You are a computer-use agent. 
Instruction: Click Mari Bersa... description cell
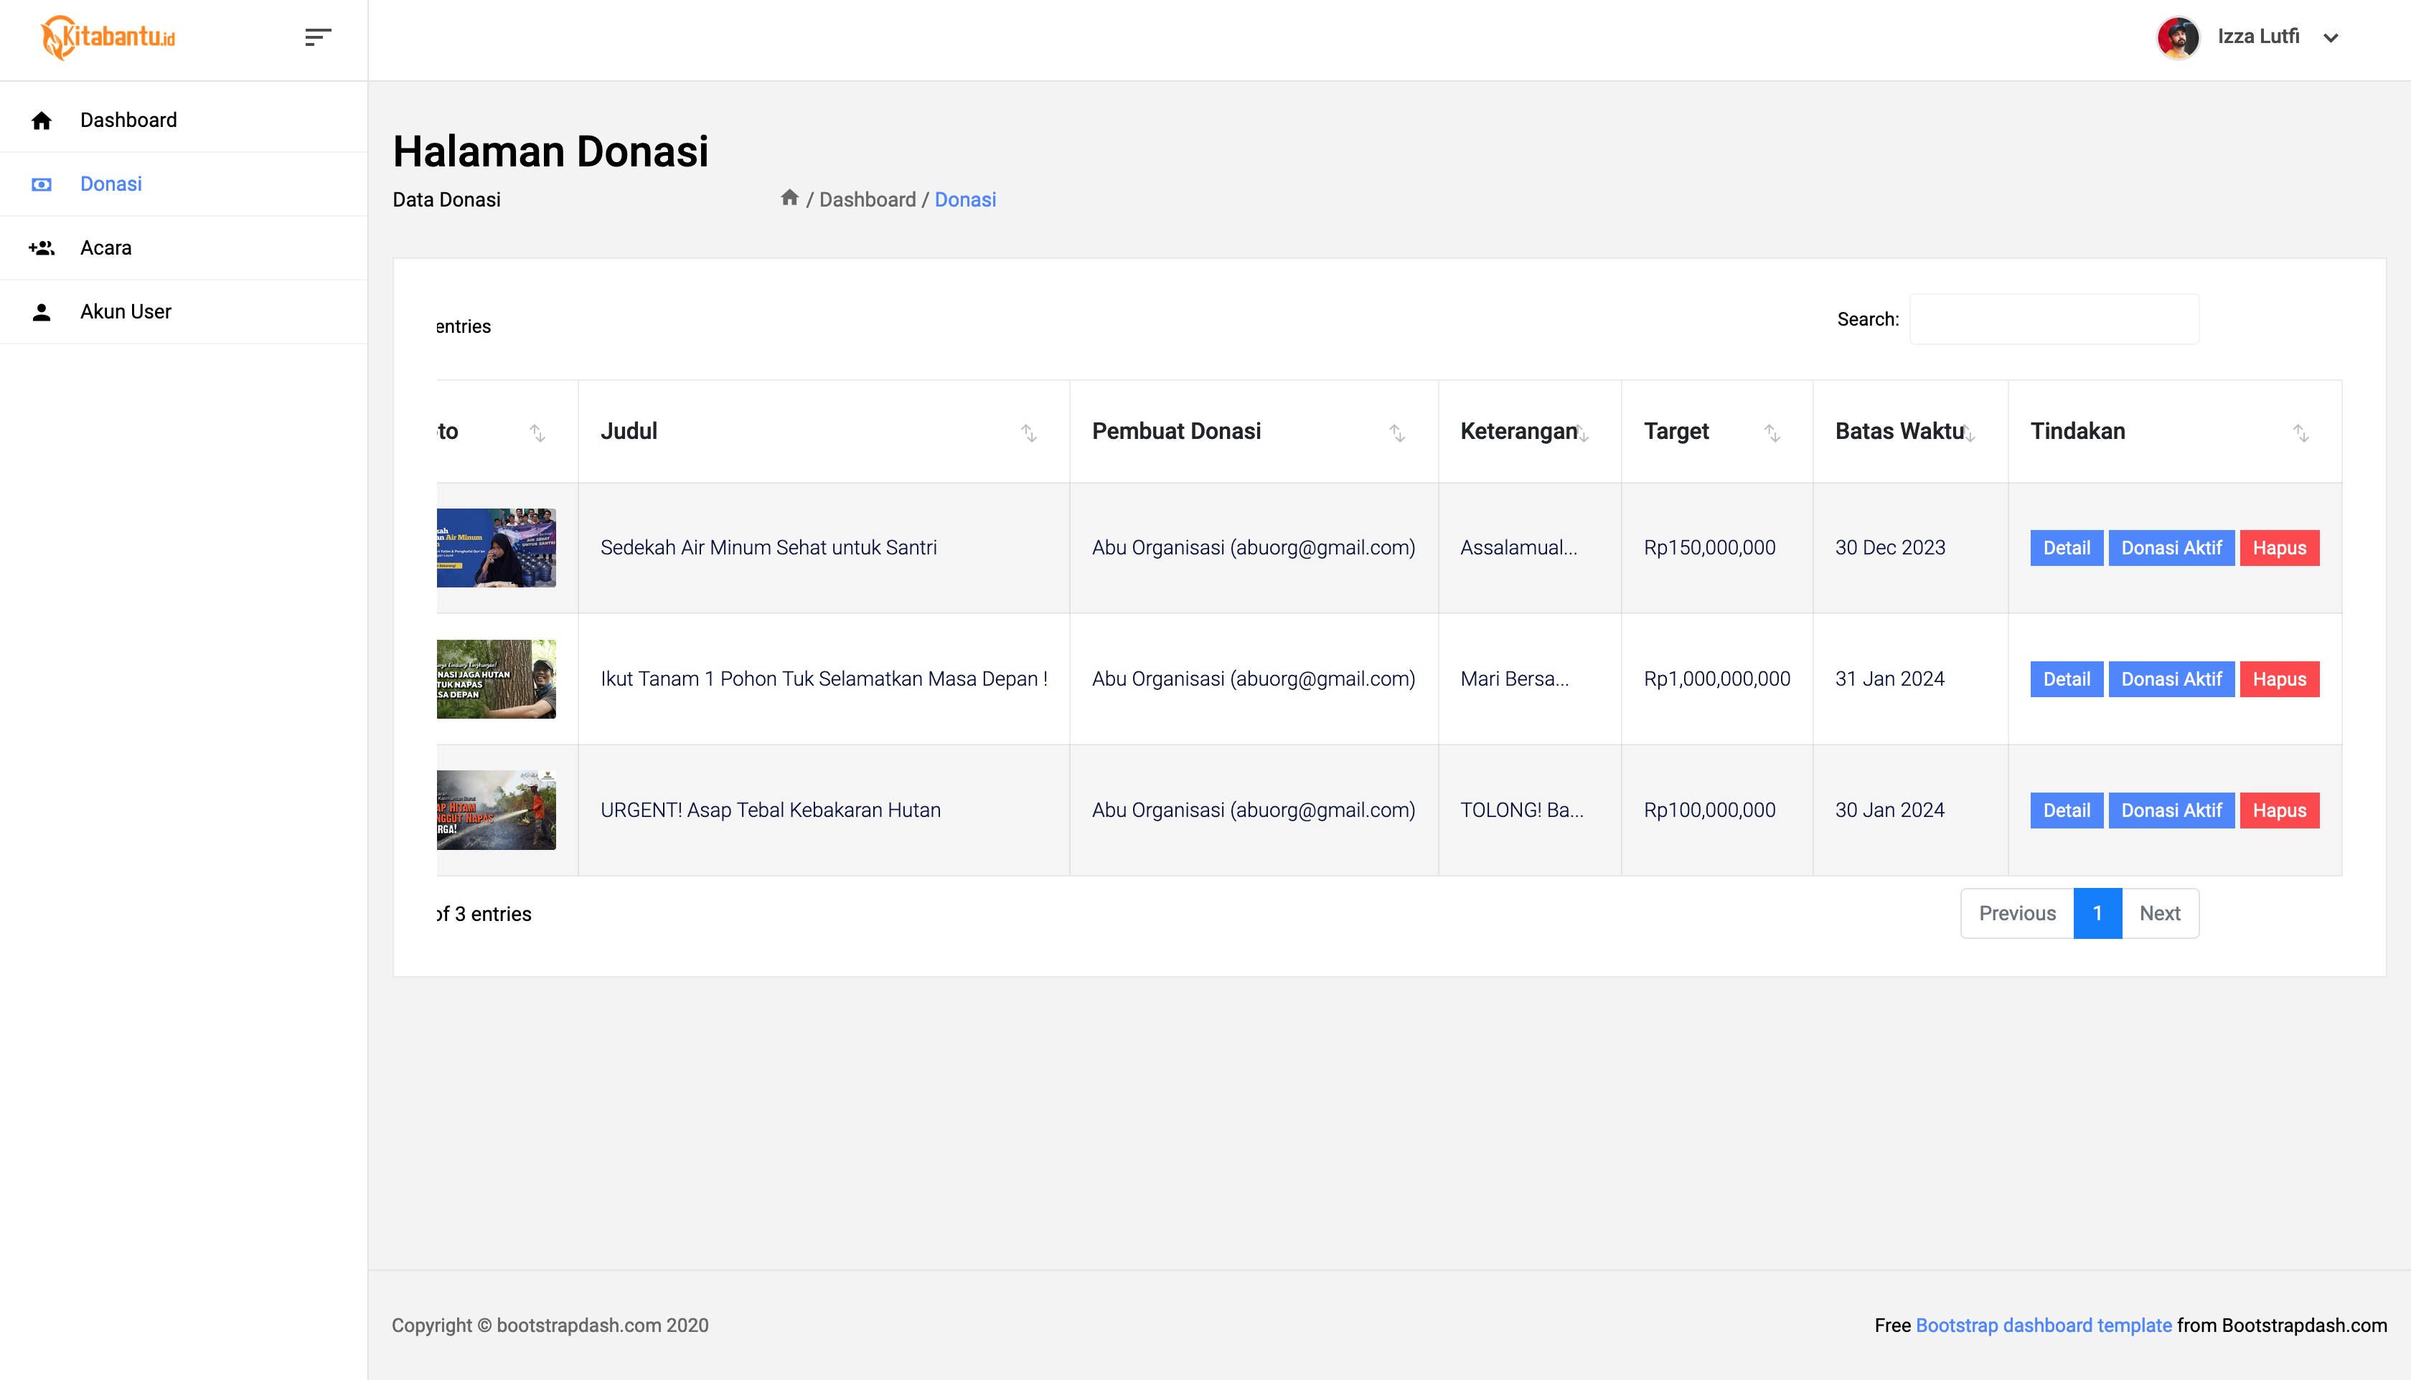(x=1514, y=679)
